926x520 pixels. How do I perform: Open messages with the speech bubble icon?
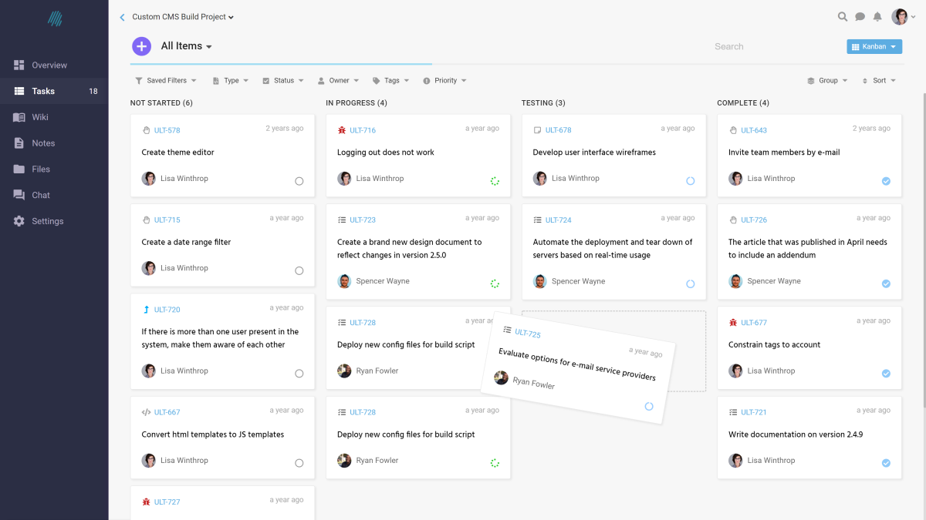pos(860,16)
